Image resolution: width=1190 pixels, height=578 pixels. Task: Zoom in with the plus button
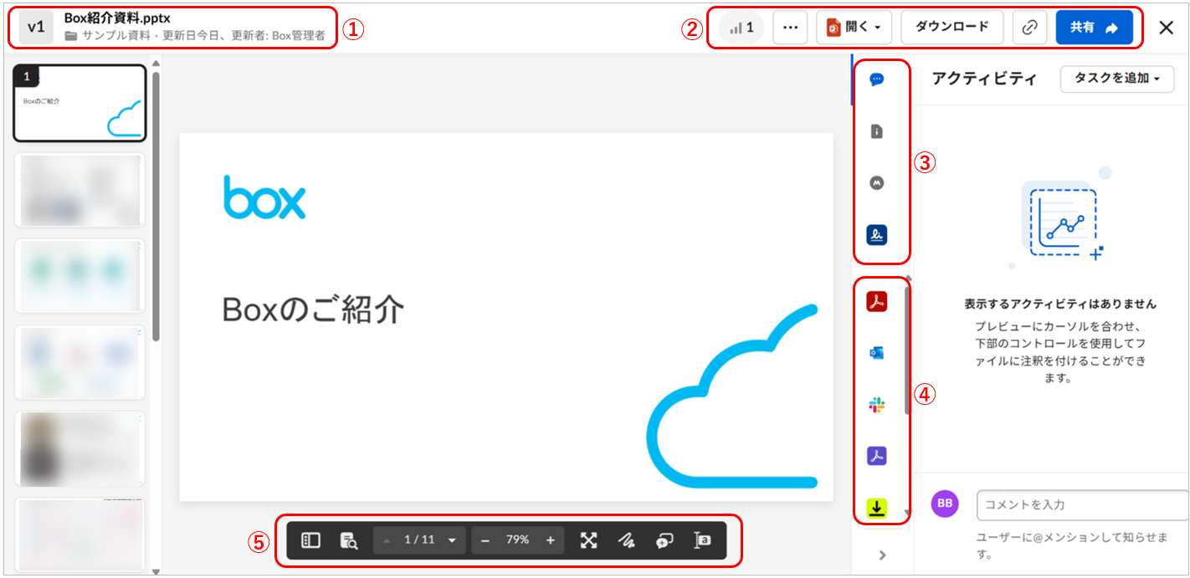pyautogui.click(x=550, y=540)
